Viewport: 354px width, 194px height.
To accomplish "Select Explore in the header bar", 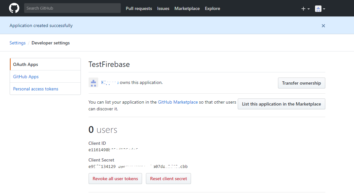I will 212,9.
